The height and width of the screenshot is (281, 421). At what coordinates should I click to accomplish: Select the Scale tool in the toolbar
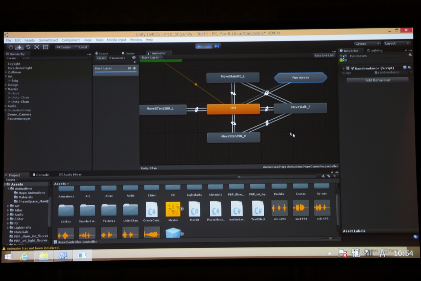point(37,47)
